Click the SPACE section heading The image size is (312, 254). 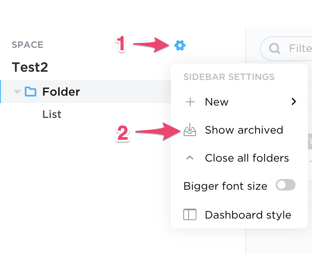[28, 45]
